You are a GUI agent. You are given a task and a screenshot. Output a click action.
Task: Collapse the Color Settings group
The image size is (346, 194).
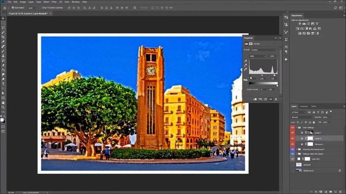[297, 127]
